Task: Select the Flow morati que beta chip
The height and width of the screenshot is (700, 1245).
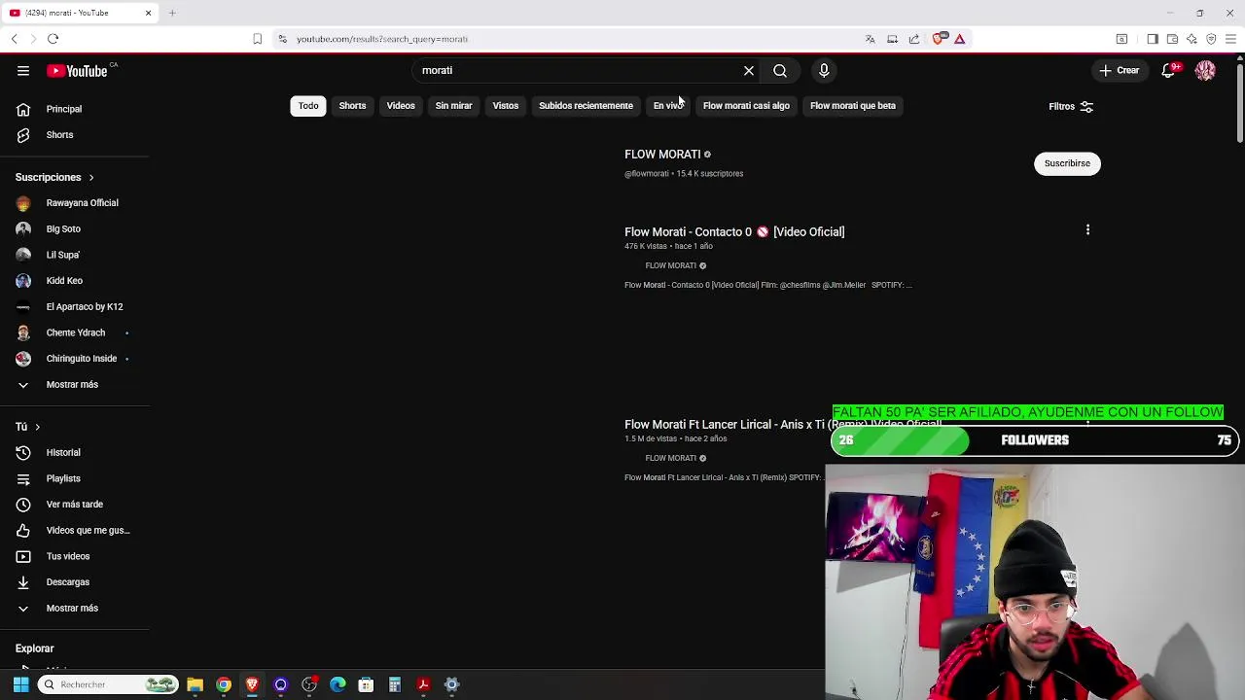Action: [x=853, y=106]
